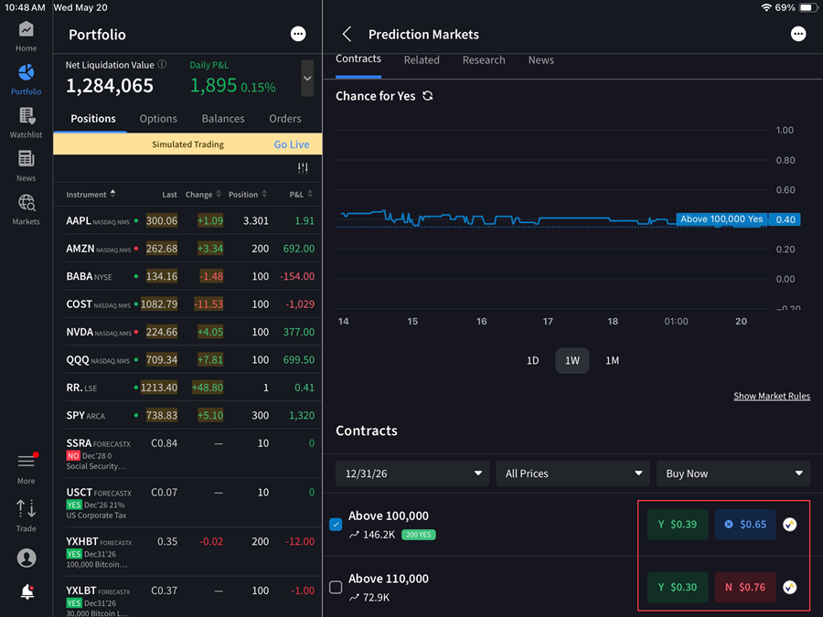Click the Go Live link

click(x=292, y=144)
